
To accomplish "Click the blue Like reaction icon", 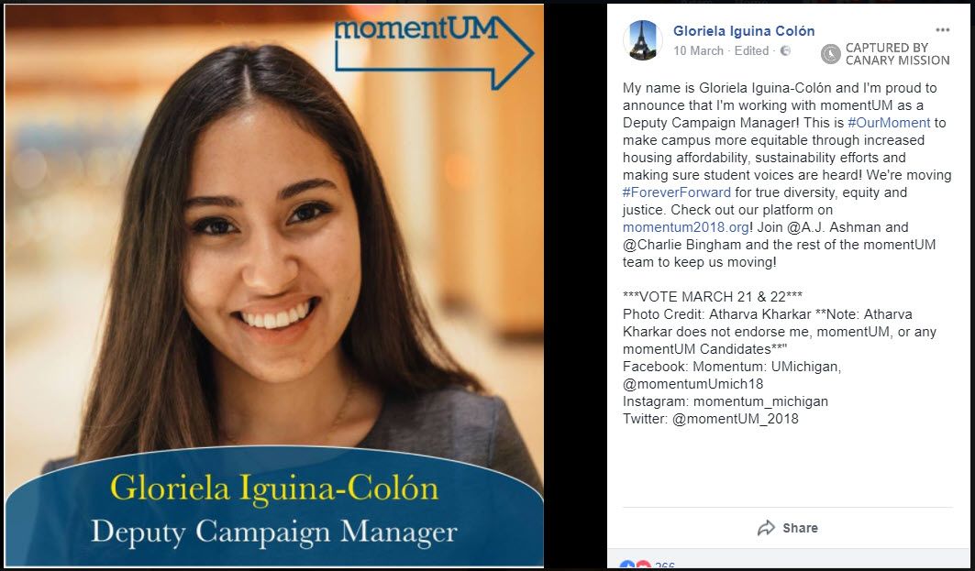I will click(x=627, y=566).
